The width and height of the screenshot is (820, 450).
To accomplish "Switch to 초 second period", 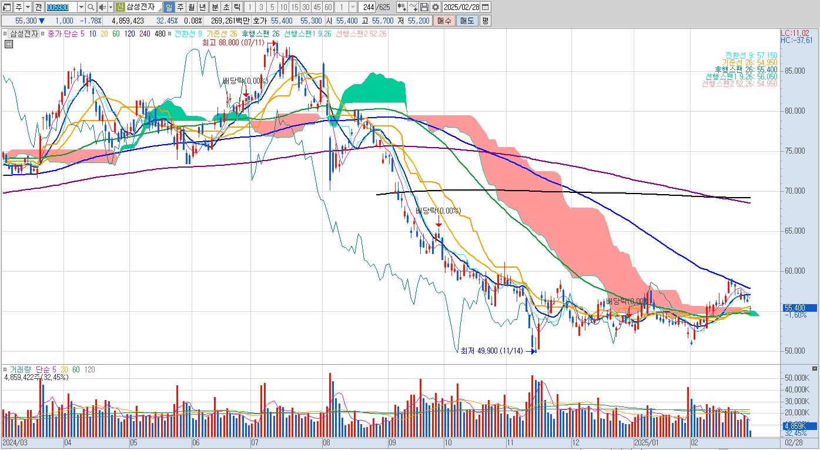I will coord(226,7).
